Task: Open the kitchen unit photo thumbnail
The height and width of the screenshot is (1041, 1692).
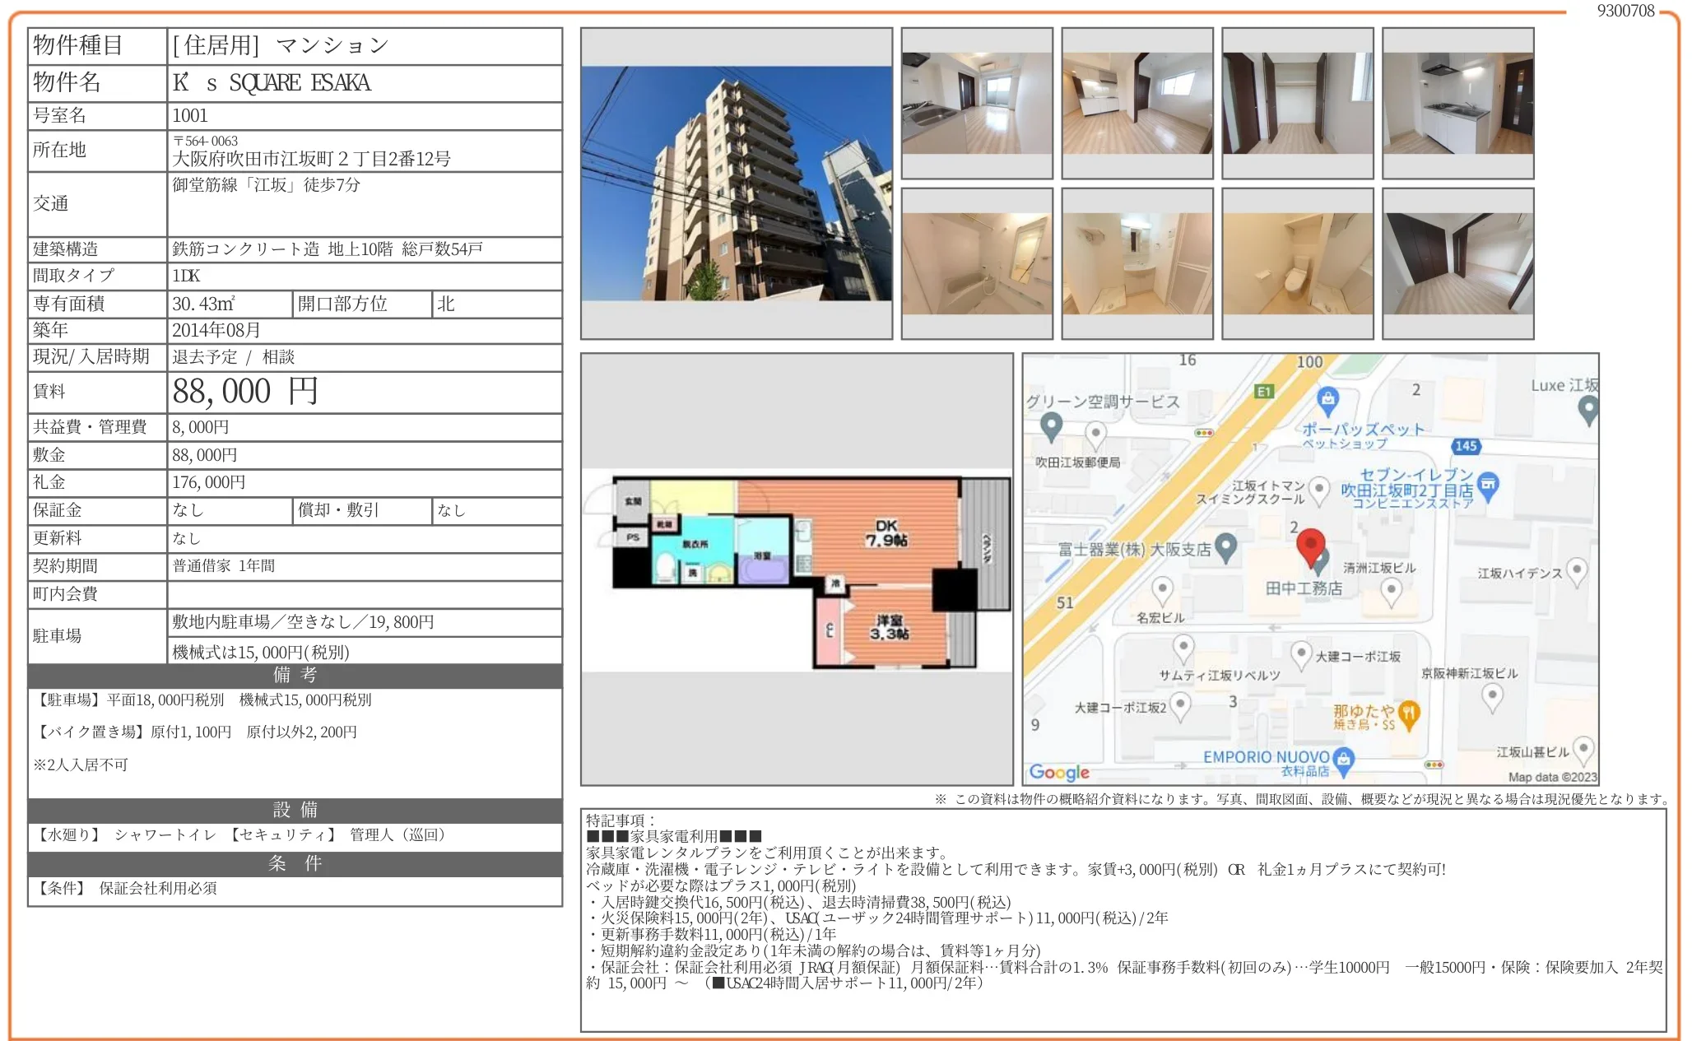Action: (x=1457, y=104)
